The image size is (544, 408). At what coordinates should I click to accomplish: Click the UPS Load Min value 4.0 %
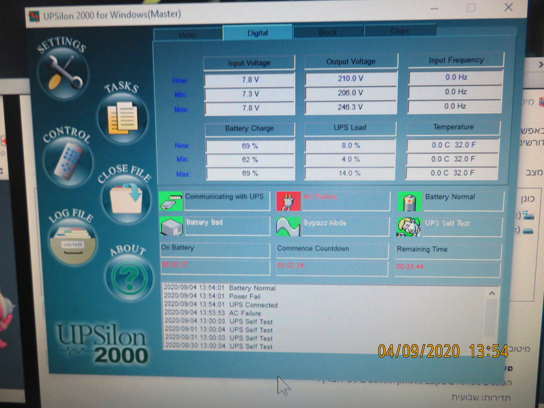tap(350, 160)
